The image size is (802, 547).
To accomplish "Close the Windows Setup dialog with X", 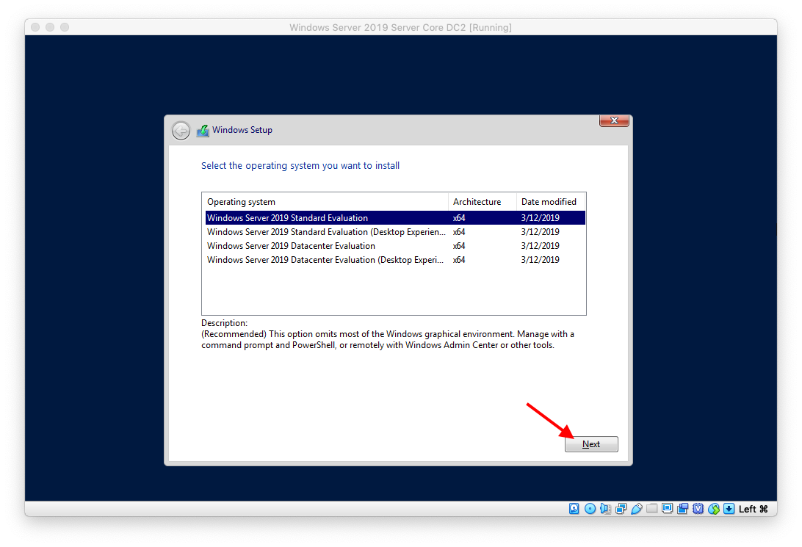I will 614,120.
